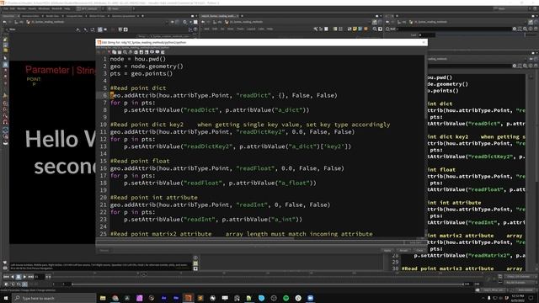Screen dimensions: 539x303
Task: Close the Edit String dialog window
Action: [x=424, y=42]
